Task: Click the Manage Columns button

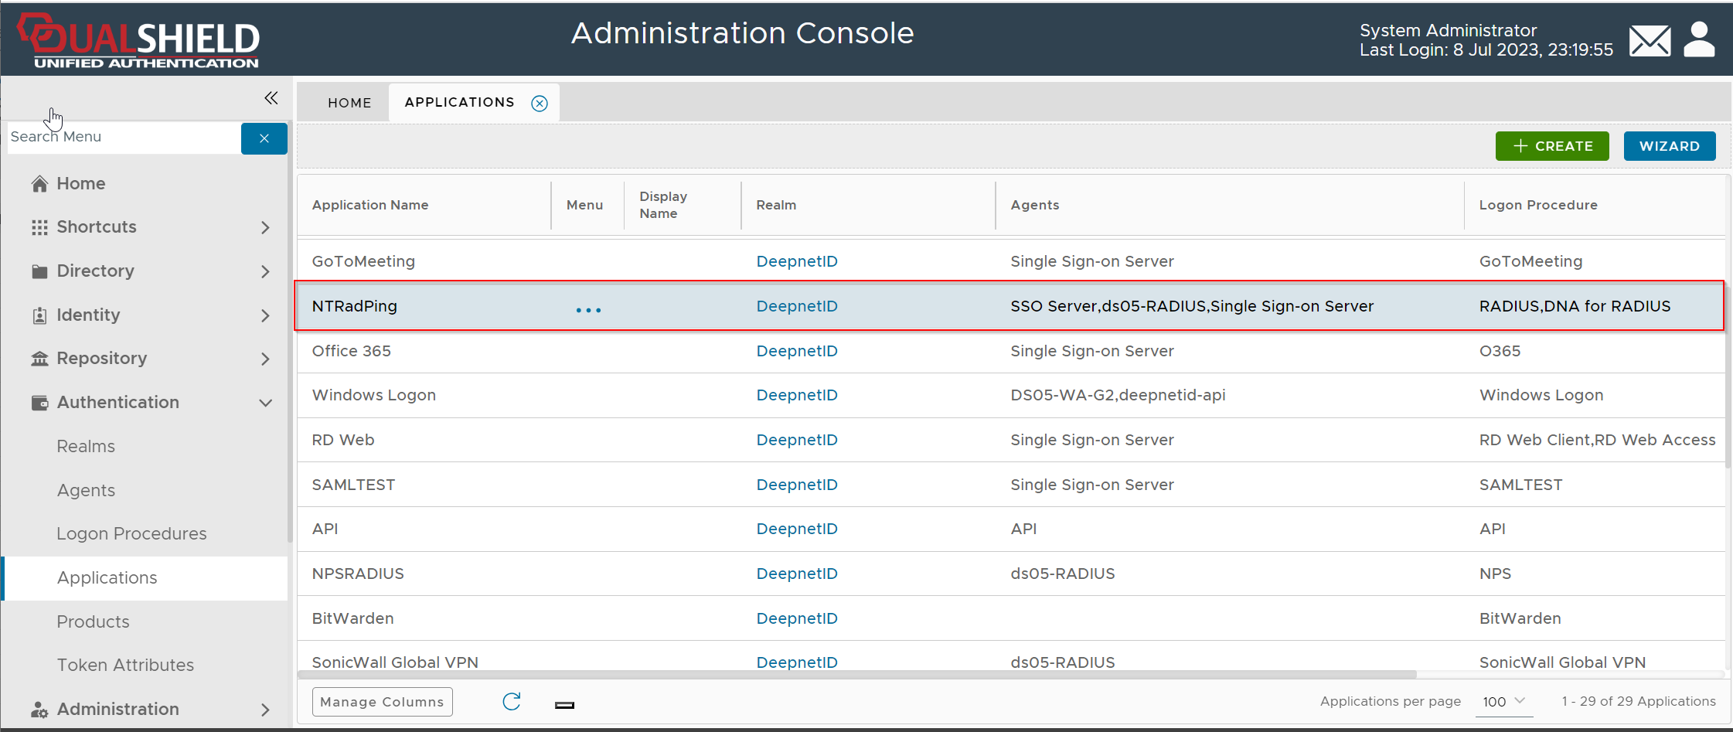Action: [x=382, y=702]
